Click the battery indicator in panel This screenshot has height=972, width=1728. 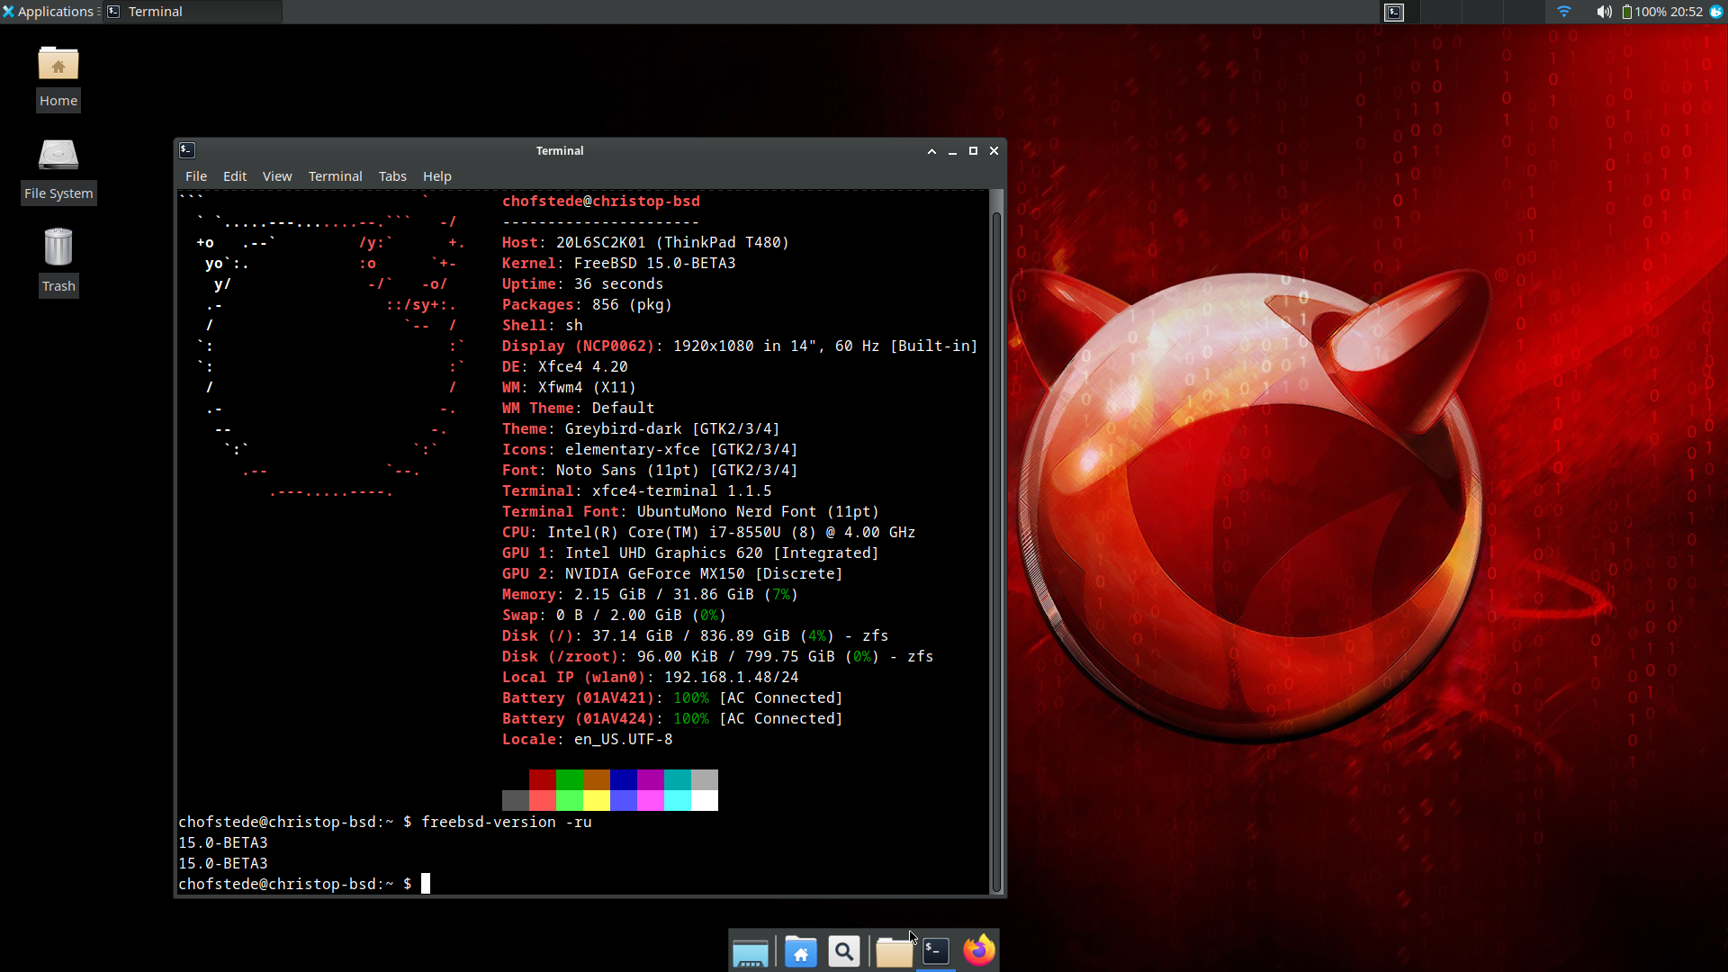pyautogui.click(x=1626, y=12)
